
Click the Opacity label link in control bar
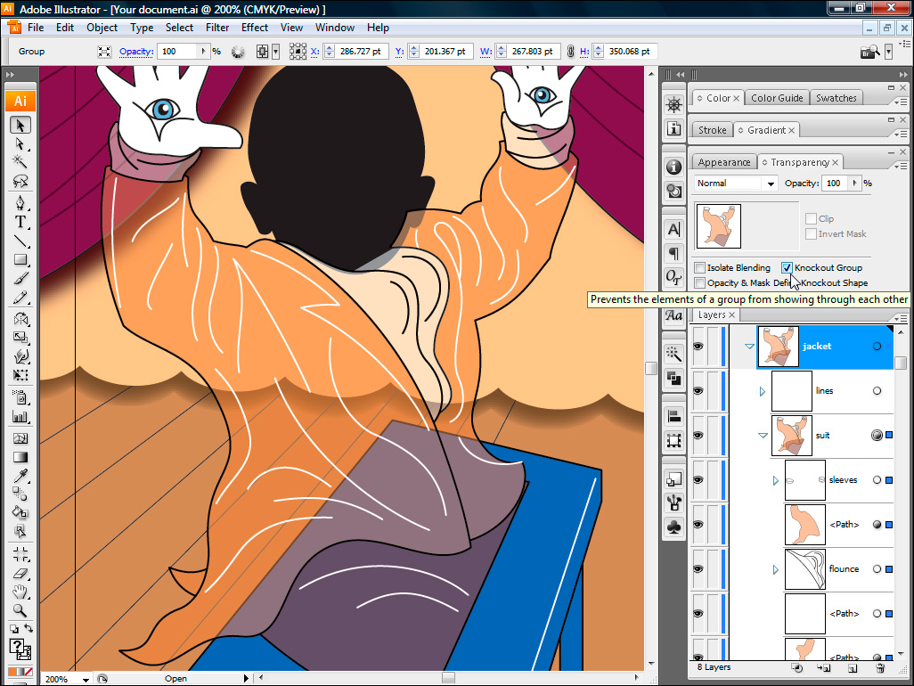[136, 52]
